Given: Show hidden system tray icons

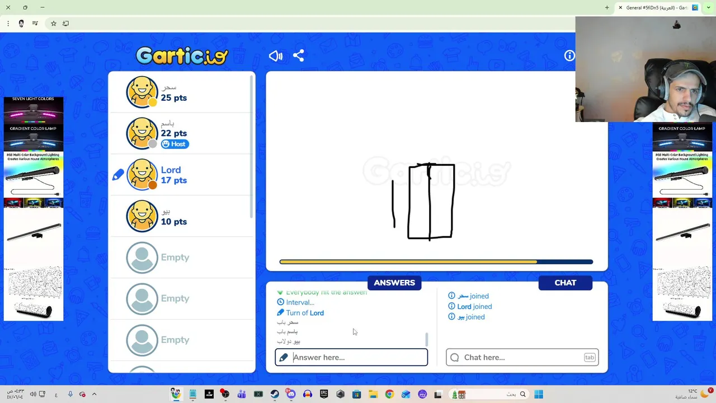Looking at the screenshot, I should [x=94, y=394].
